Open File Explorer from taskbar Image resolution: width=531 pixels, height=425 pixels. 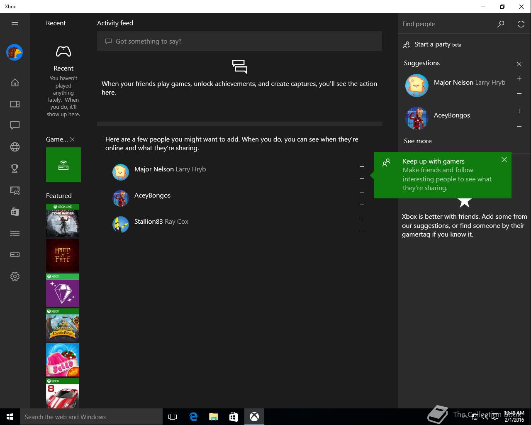[214, 417]
